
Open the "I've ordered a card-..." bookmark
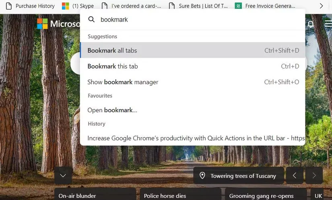click(x=131, y=6)
